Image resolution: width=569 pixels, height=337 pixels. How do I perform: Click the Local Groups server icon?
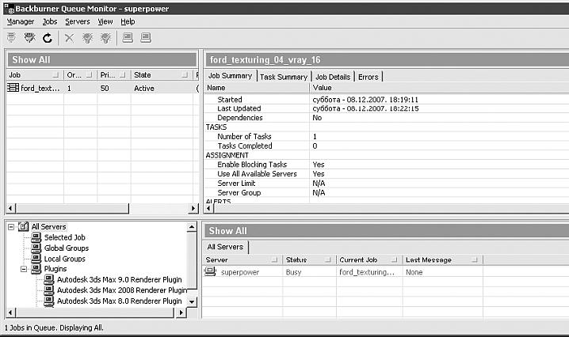coord(36,259)
